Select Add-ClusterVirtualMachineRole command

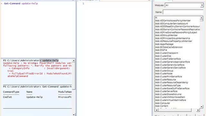171,100
